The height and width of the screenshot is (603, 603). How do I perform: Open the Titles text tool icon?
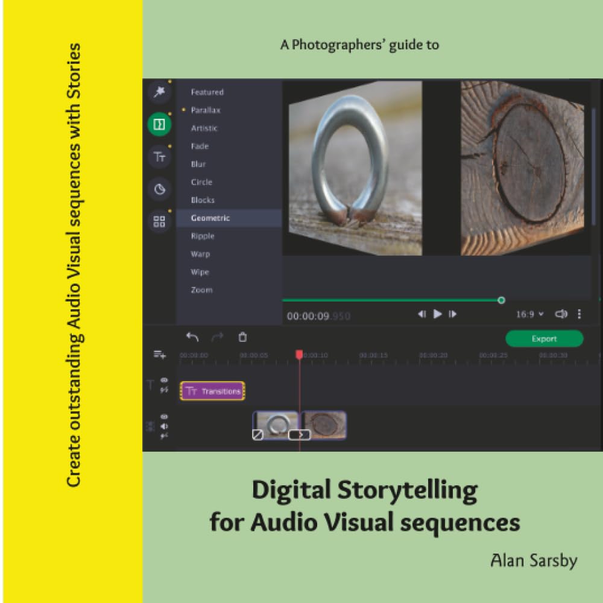click(159, 157)
